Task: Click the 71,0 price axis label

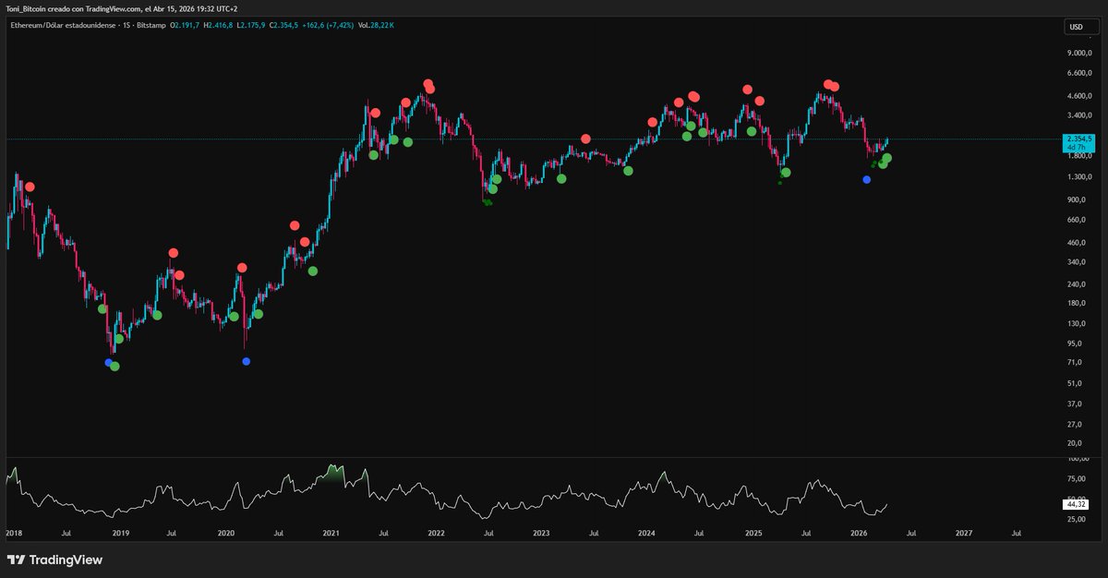Action: point(1075,363)
